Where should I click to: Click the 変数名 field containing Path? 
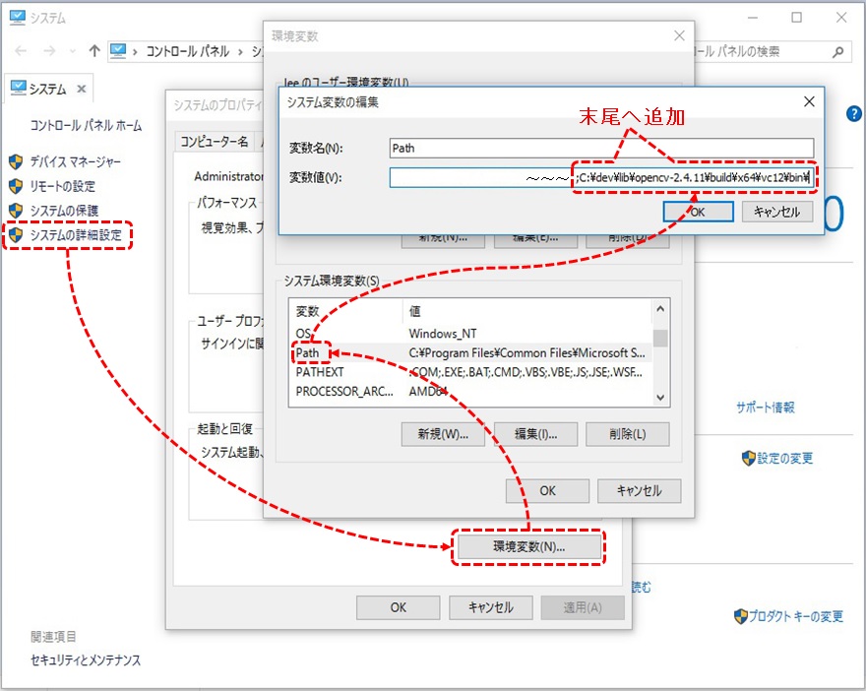(600, 149)
